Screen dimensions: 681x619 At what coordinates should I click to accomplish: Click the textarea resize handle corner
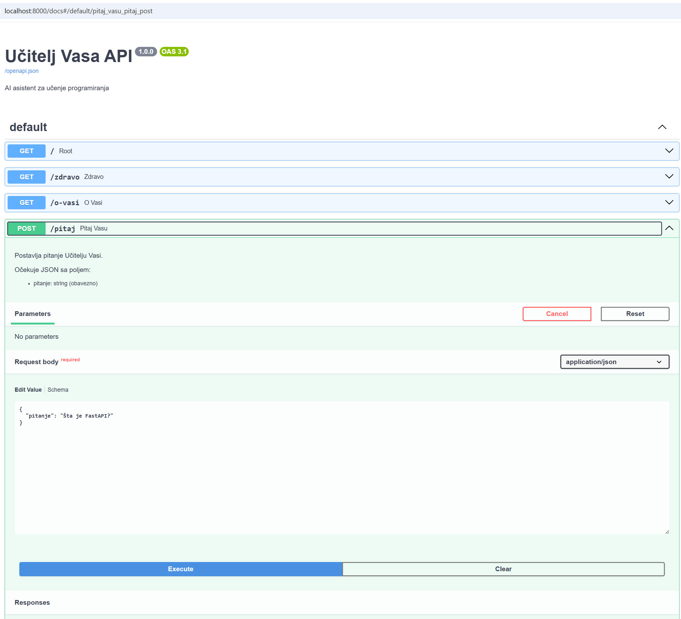[667, 532]
